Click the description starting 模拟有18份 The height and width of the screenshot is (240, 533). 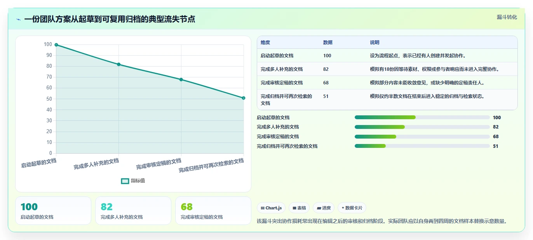434,69
